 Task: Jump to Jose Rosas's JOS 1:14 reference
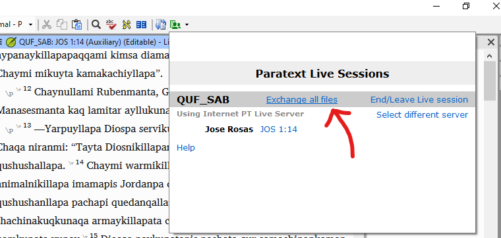click(279, 130)
